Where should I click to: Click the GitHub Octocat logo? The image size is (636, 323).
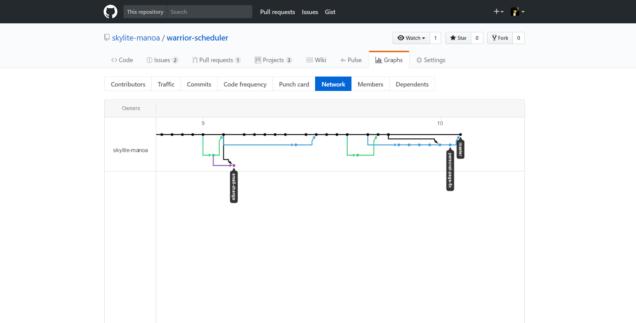tap(111, 12)
